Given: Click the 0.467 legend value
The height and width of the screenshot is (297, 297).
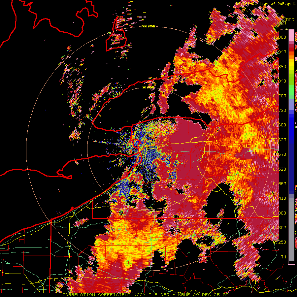Looking at the screenshot, I should click(280, 184).
